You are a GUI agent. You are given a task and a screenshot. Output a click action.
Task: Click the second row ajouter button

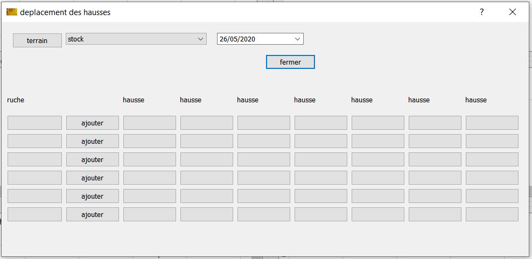[x=92, y=141]
